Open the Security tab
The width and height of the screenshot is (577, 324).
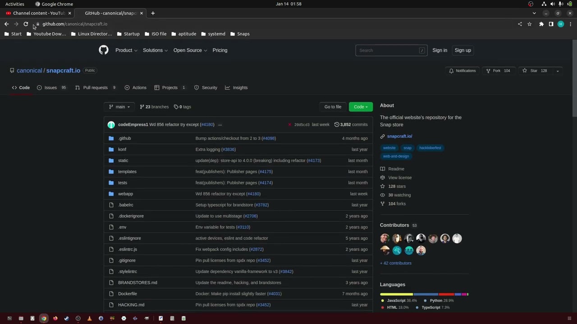(x=206, y=88)
